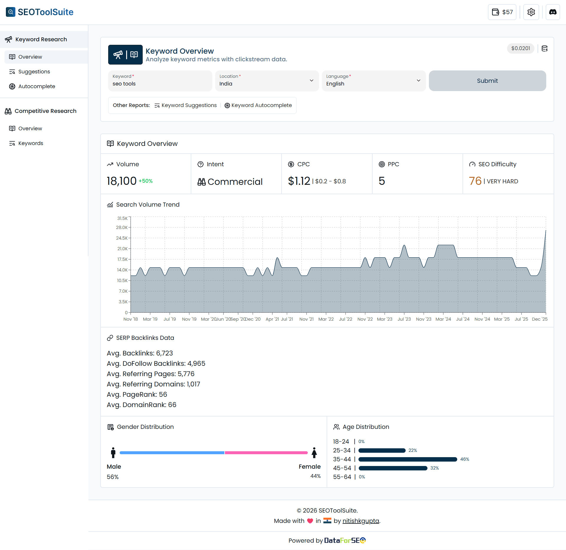This screenshot has height=550, width=566.
Task: Click the Volume trending arrow icon
Action: [110, 164]
